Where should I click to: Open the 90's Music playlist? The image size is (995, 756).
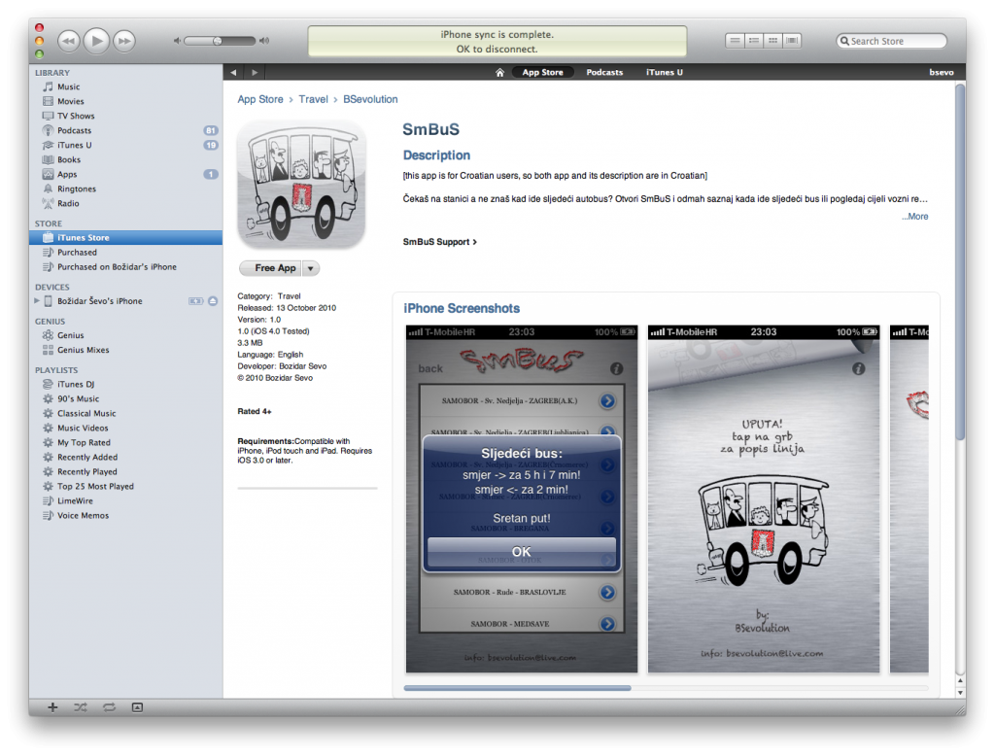coord(125,399)
